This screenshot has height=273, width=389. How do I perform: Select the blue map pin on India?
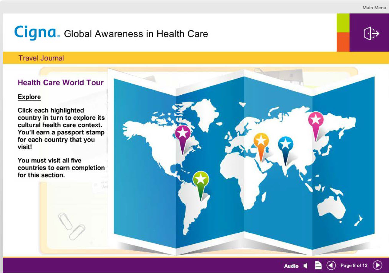point(285,143)
